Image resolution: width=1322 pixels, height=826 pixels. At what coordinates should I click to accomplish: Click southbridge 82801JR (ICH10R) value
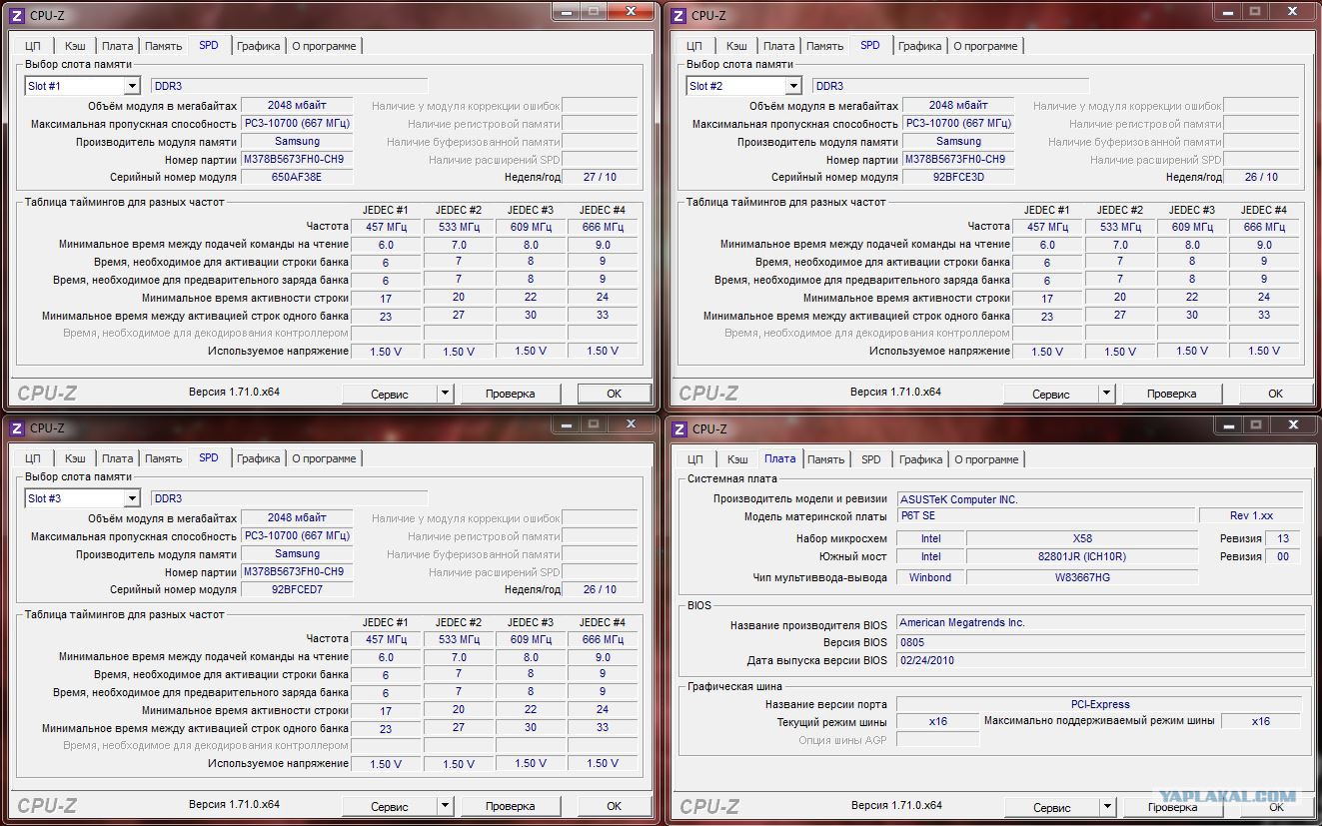click(x=1082, y=556)
